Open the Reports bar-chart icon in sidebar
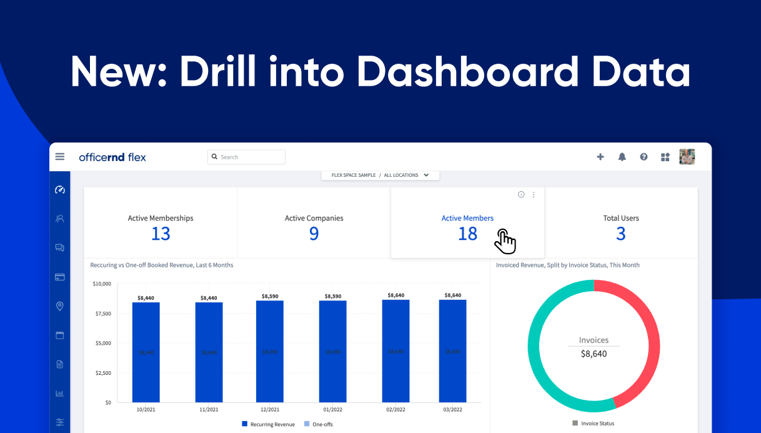This screenshot has height=433, width=761. pos(60,394)
